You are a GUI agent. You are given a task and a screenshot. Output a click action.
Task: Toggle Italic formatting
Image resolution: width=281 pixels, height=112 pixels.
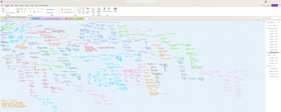coord(20,12)
